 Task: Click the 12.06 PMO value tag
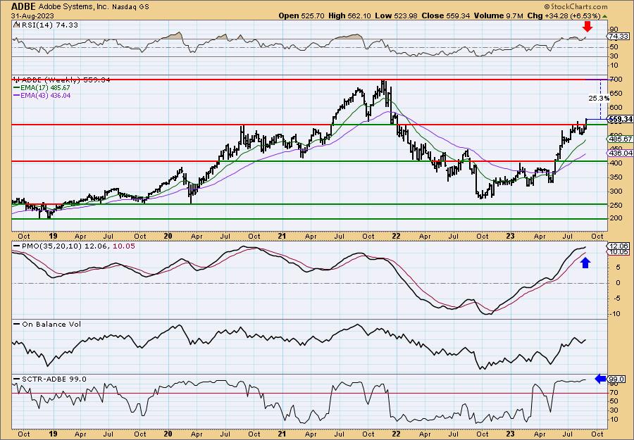point(619,246)
